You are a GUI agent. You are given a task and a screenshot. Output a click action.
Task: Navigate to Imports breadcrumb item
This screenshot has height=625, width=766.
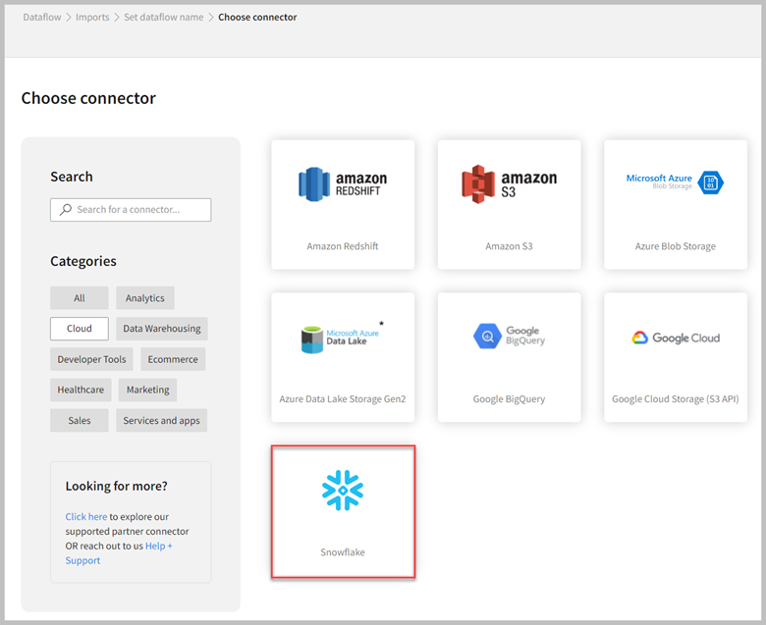93,17
